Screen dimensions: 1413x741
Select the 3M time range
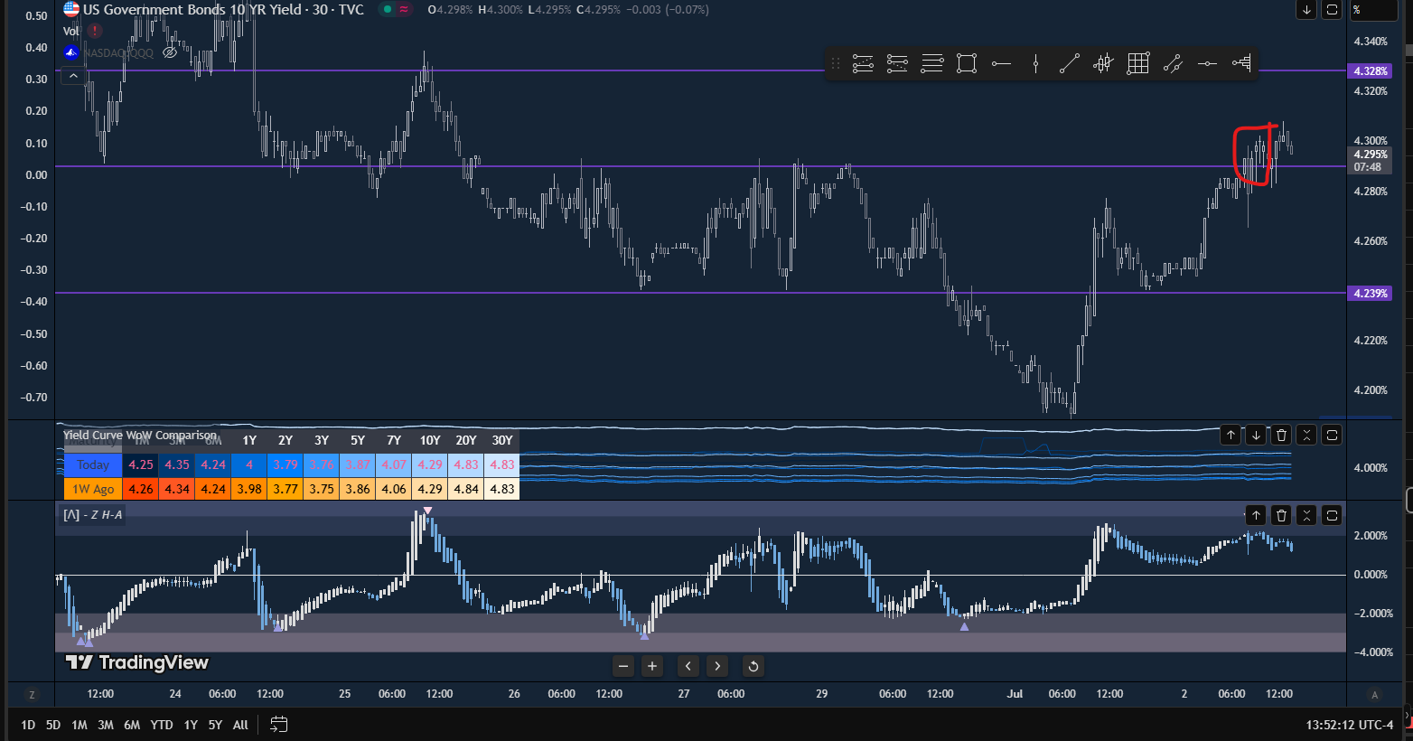(x=106, y=725)
